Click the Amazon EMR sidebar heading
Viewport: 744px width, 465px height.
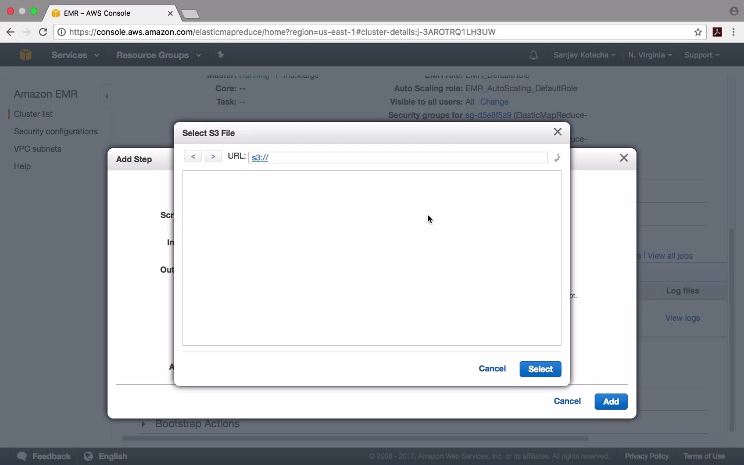(x=46, y=94)
